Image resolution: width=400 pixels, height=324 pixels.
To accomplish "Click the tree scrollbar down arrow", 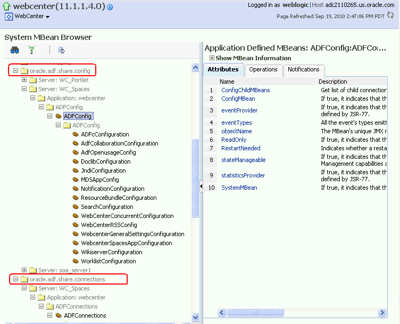I will (195, 318).
